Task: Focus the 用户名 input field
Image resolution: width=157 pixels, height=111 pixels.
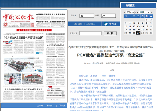Action: pyautogui.click(x=87, y=16)
